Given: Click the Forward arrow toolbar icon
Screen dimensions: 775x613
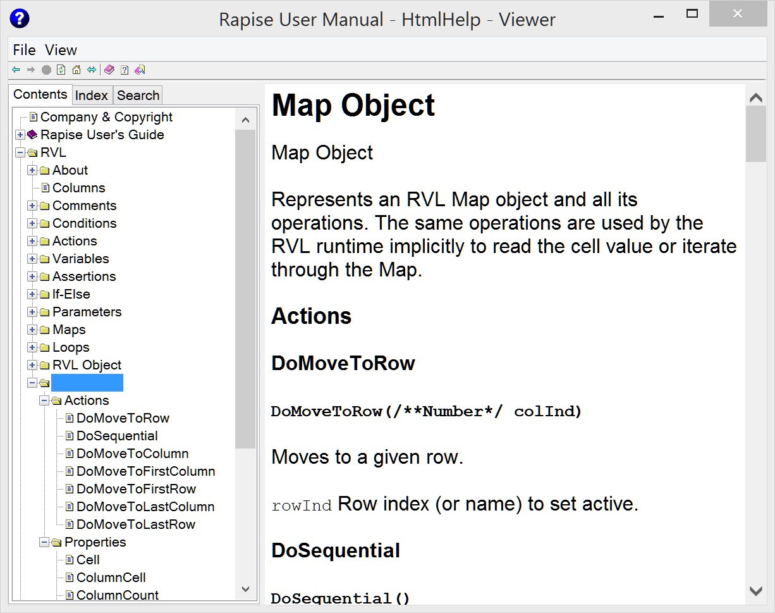Looking at the screenshot, I should pos(30,70).
